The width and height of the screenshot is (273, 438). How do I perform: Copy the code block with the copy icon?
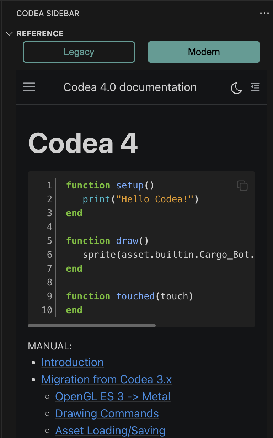(242, 186)
